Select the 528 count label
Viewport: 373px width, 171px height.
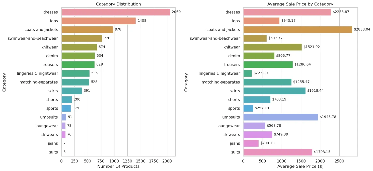click(94, 82)
